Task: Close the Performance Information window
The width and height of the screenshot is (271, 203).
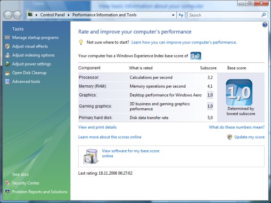Action: point(261,3)
